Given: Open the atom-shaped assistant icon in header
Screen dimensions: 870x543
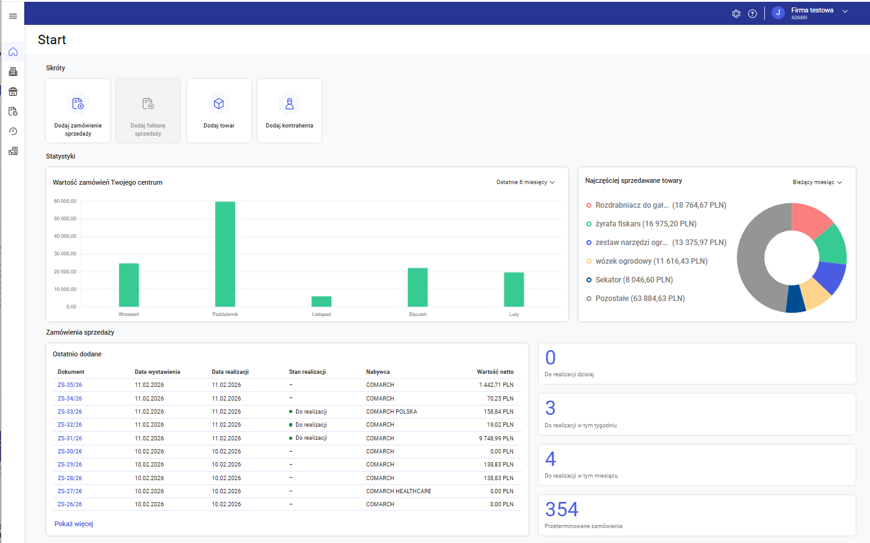Looking at the screenshot, I should click(x=736, y=14).
